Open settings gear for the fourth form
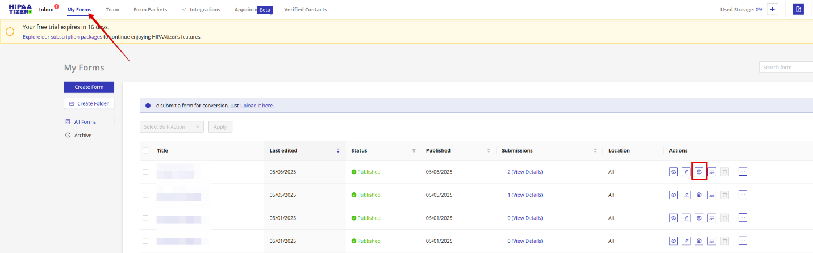 point(699,241)
